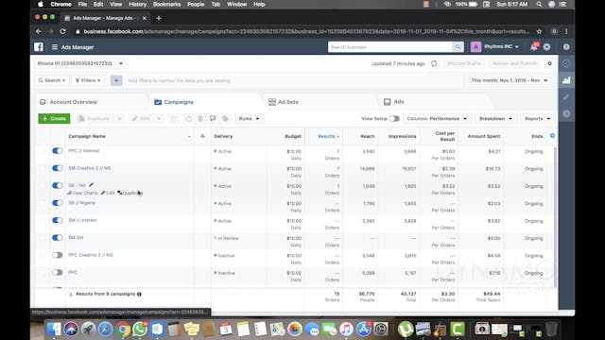Collapse the right sidebar arrow icon

pos(566,63)
